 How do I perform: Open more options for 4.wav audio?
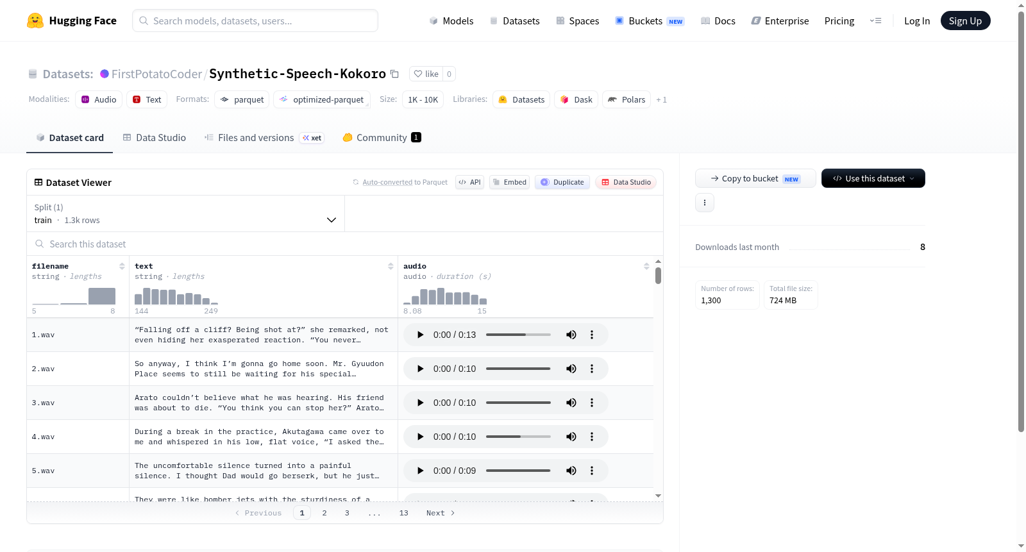click(x=592, y=437)
